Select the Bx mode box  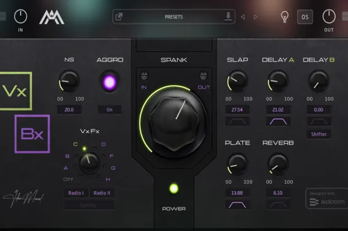click(x=32, y=134)
